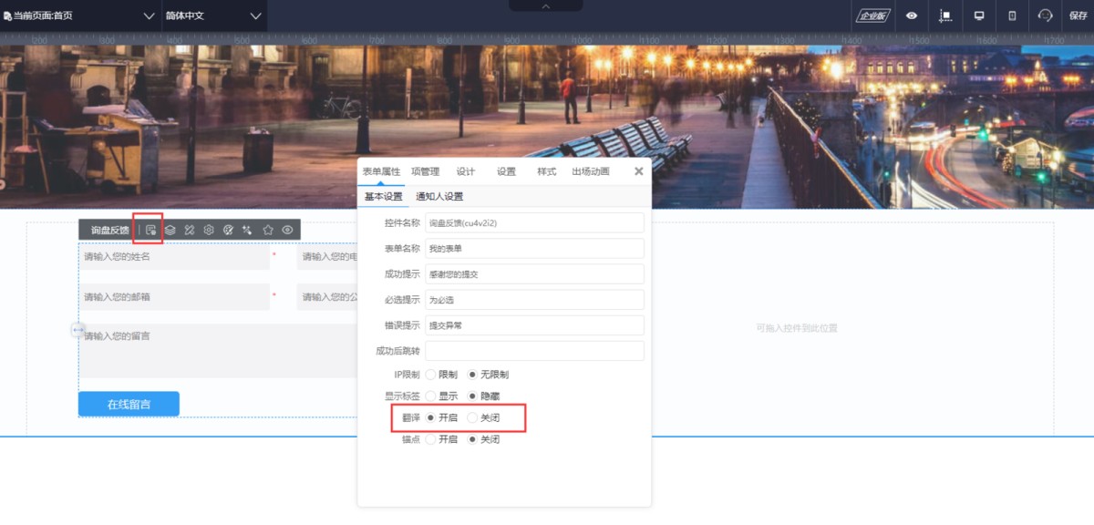Expand the collapsed top panel chevron
The width and height of the screenshot is (1094, 525).
(x=546, y=5)
